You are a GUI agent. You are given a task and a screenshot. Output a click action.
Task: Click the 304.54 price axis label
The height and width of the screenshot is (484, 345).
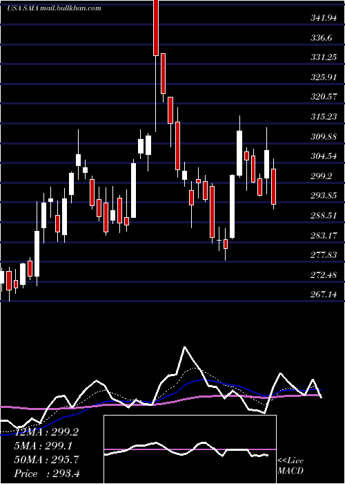coord(324,156)
